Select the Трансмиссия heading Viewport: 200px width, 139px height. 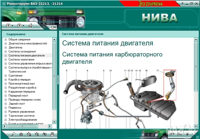point(17,72)
